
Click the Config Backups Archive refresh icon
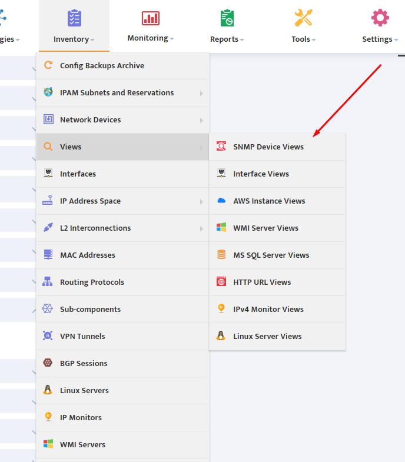coord(48,65)
